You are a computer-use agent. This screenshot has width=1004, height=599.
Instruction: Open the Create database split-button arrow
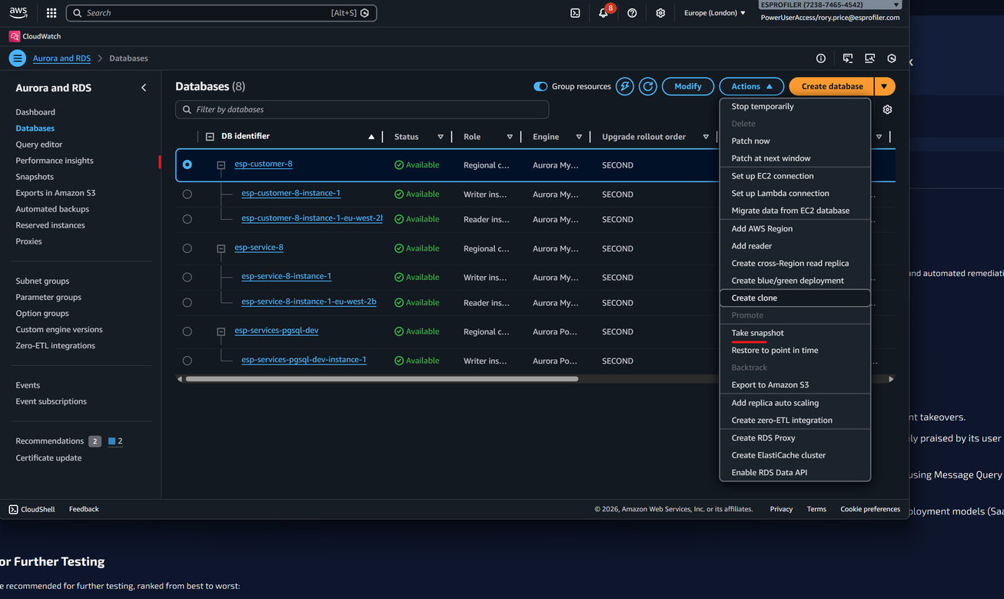pyautogui.click(x=885, y=86)
